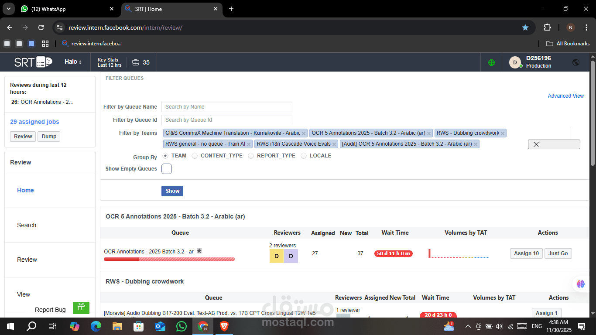
Task: Enable Show Empty Queues checkbox
Action: [167, 169]
